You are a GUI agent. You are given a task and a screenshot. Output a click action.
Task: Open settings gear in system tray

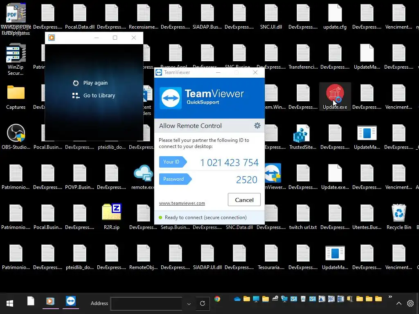pyautogui.click(x=410, y=303)
